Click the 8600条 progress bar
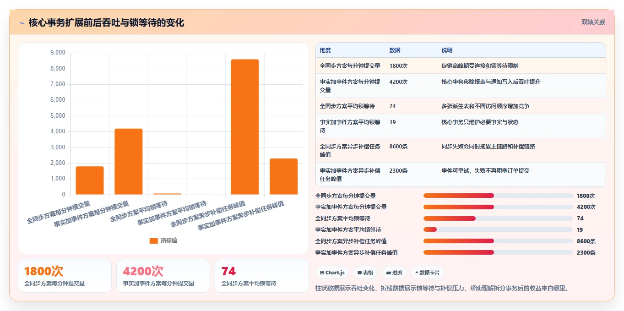624x311 pixels. pos(498,241)
